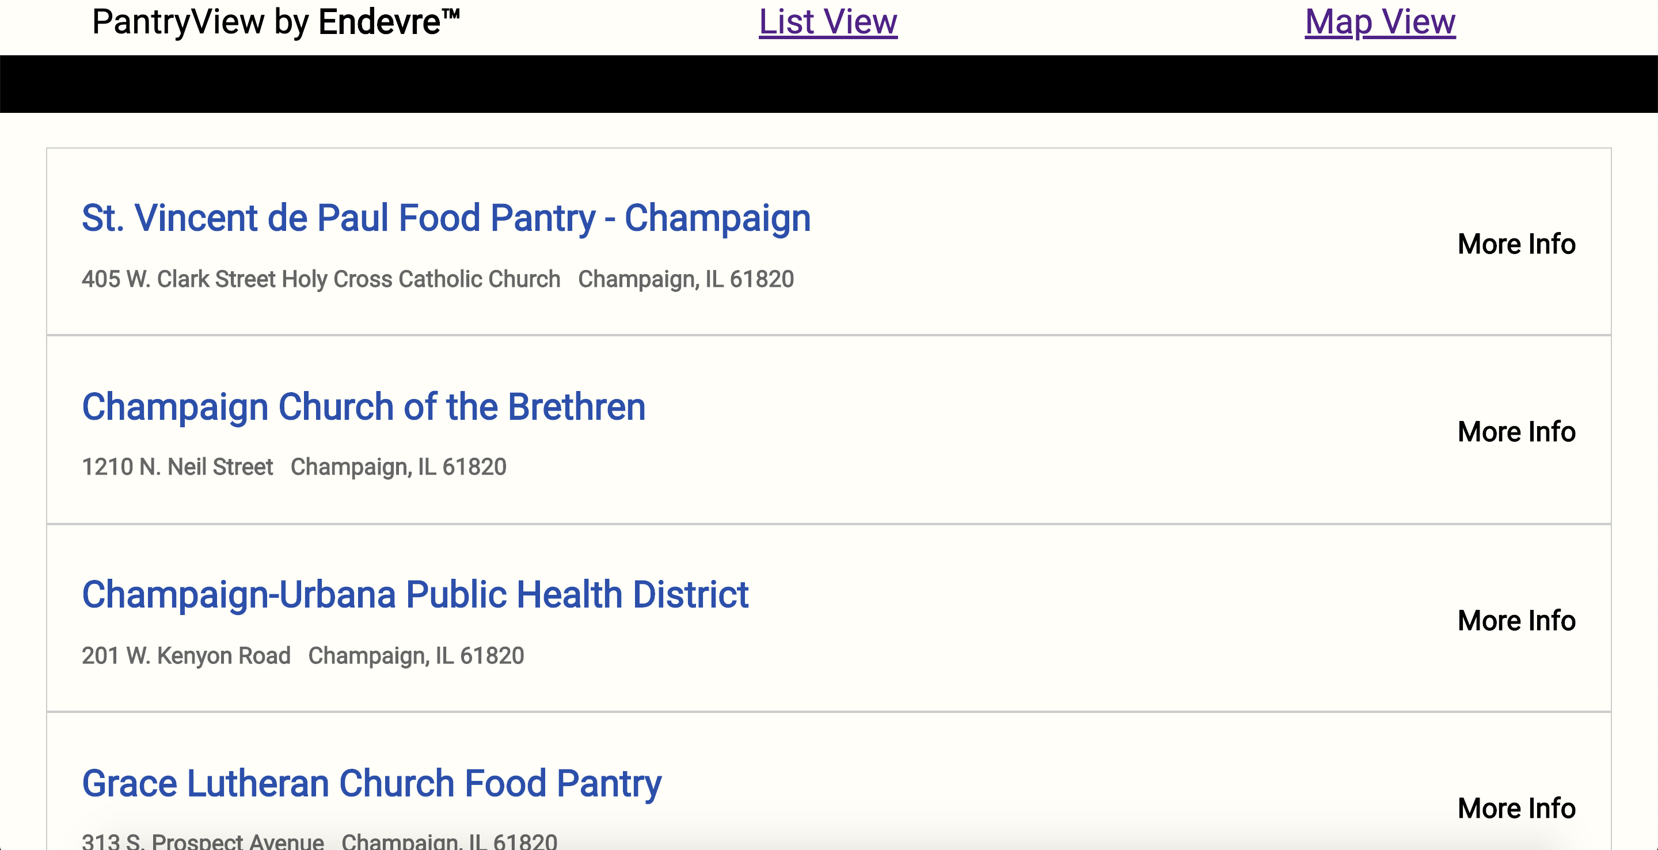Open the List View link
The image size is (1658, 850).
point(828,22)
